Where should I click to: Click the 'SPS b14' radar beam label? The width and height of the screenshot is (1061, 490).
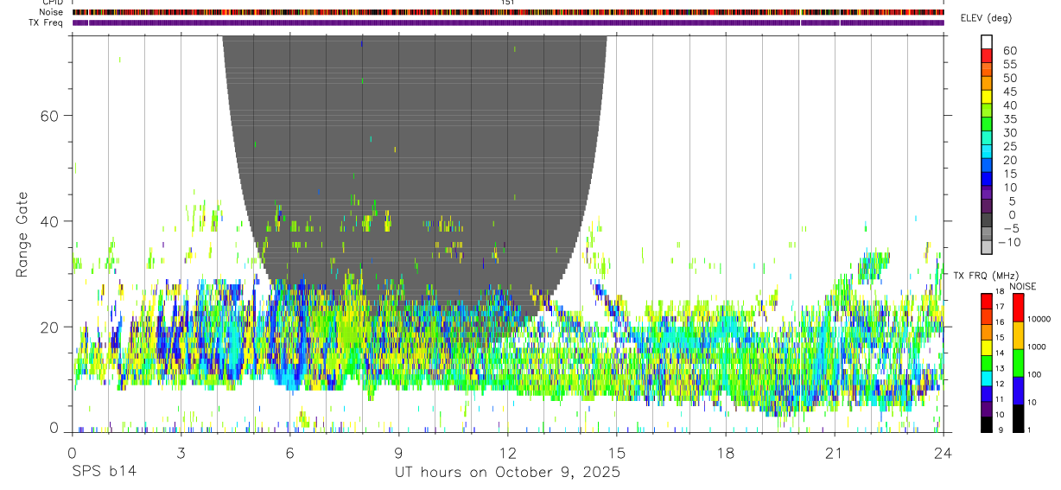(x=103, y=472)
